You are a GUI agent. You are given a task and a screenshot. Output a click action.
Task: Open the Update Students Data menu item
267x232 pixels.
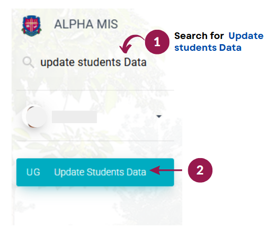100,172
